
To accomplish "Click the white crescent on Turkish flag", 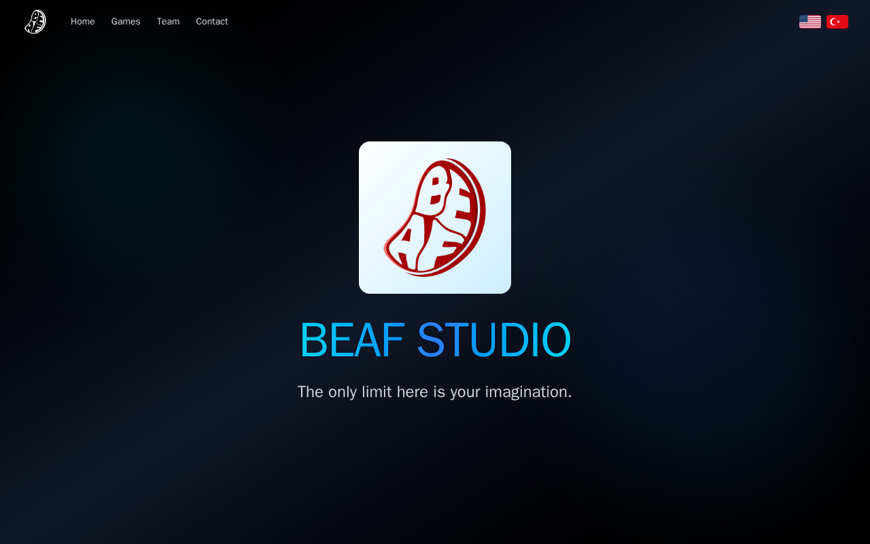I will [834, 22].
